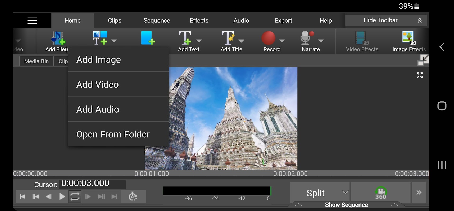Screen dimensions: 454x211
Task: Click the shrink preview panel arrow icon
Action: (423, 60)
